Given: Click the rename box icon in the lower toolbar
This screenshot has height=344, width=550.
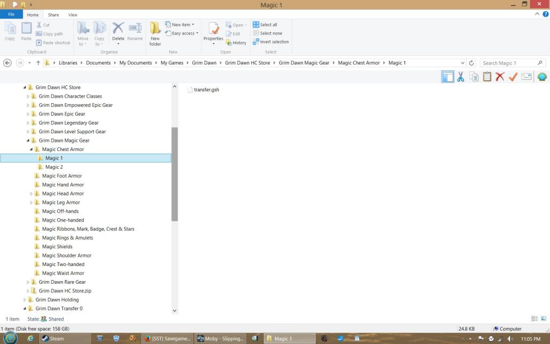Looking at the screenshot, I should 526,76.
